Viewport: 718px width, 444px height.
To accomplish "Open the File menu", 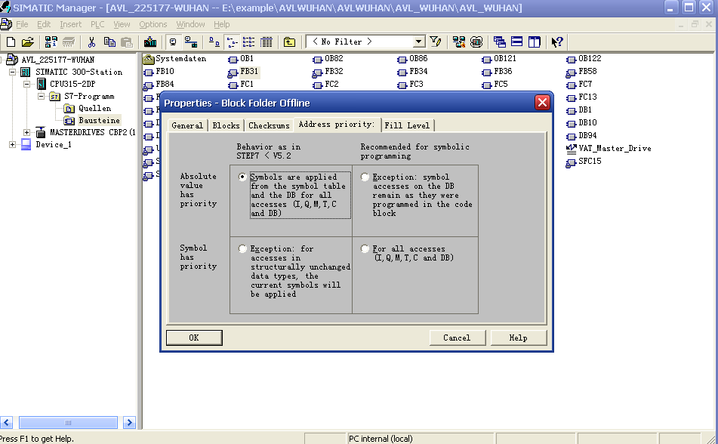I will pos(22,24).
